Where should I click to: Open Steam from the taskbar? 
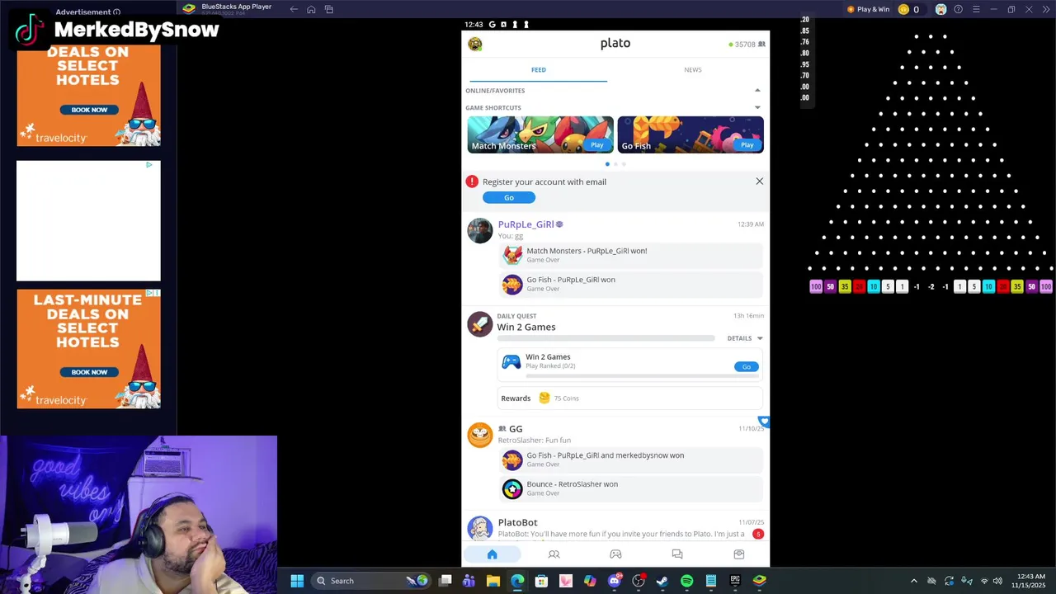(x=662, y=581)
